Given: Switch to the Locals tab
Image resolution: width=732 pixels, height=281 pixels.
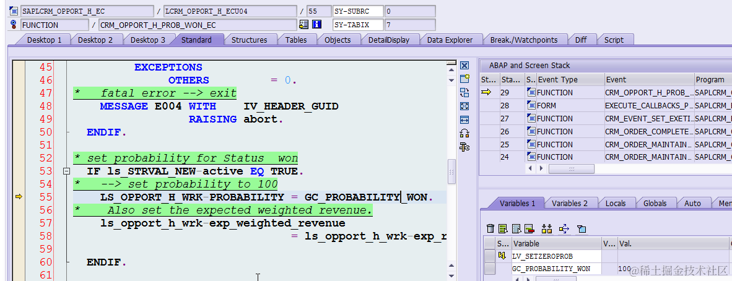Looking at the screenshot, I should coord(616,203).
